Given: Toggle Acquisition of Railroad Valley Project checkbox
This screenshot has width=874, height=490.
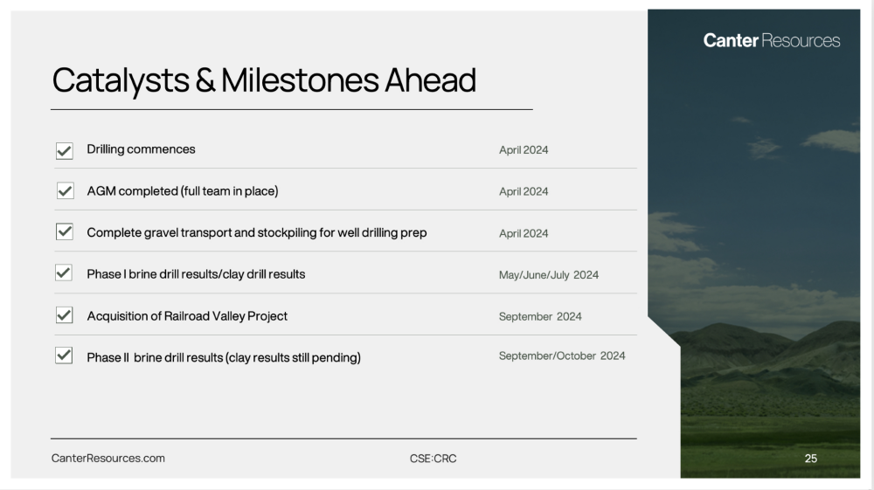Looking at the screenshot, I should coord(65,315).
